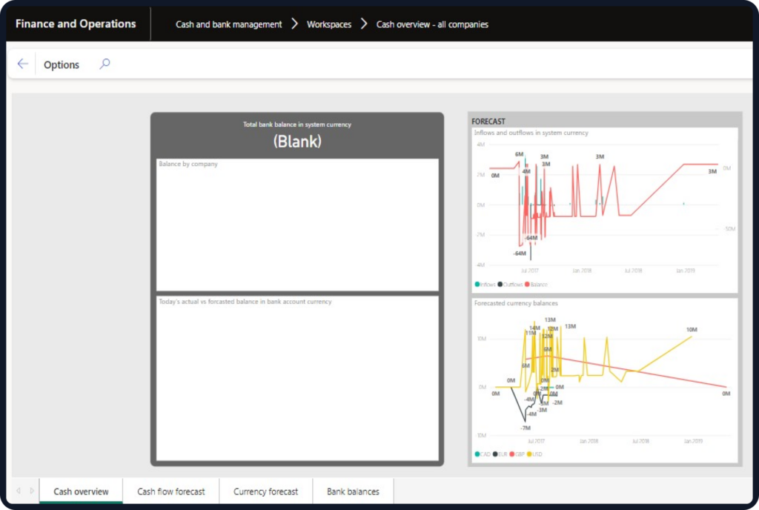Select the GBP currency legend marker
This screenshot has width=759, height=510.
pyautogui.click(x=512, y=454)
